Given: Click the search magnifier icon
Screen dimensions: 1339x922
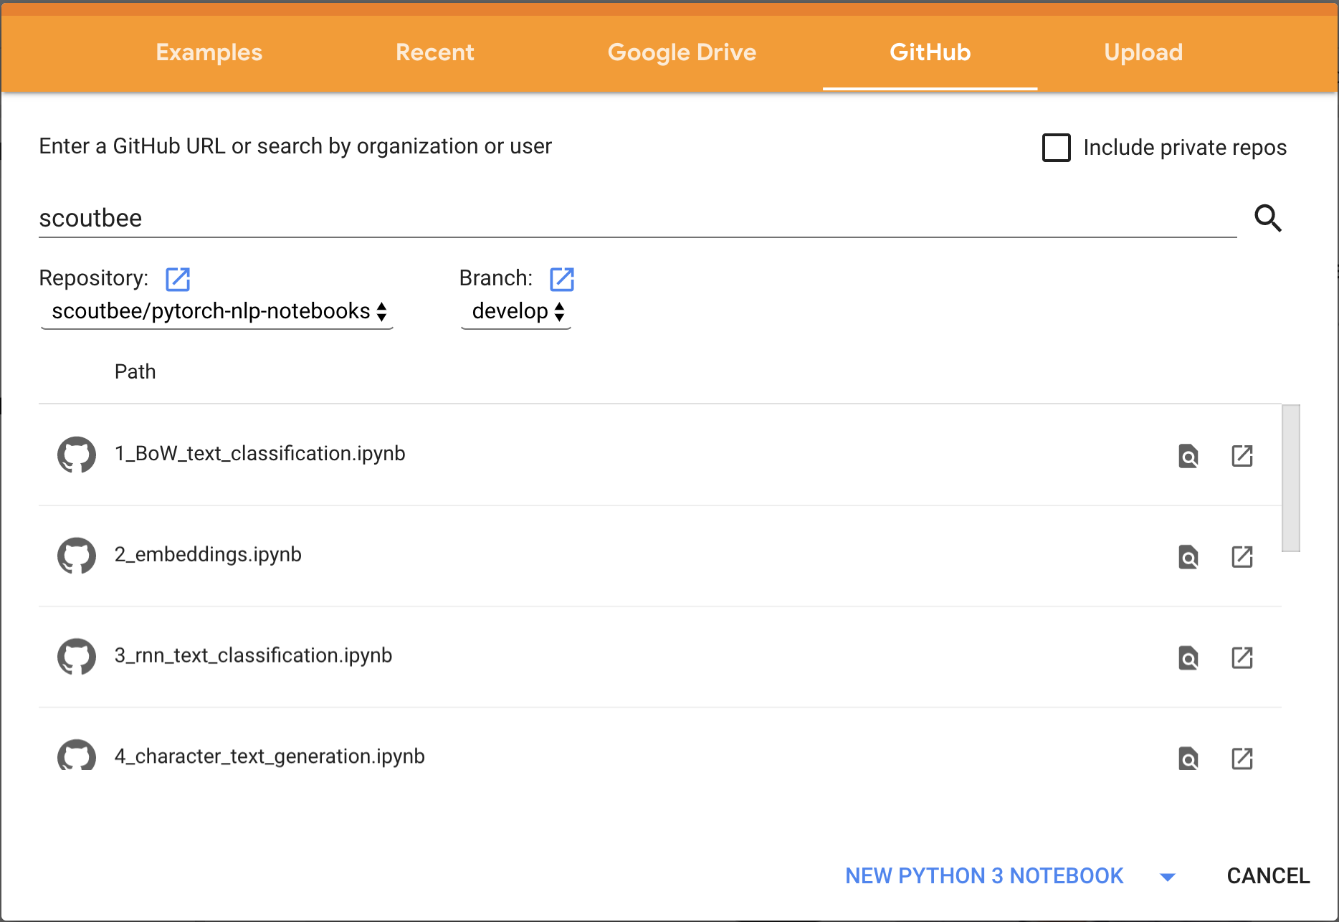Looking at the screenshot, I should pos(1267,218).
